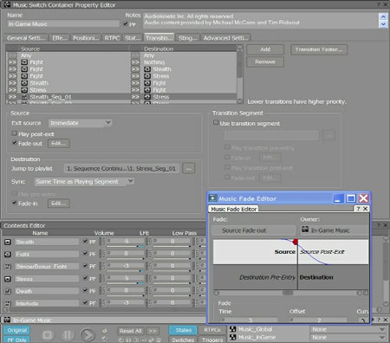Screen dimensions: 390x343
Task: Click the In-Game Music name field
Action: click(63, 24)
